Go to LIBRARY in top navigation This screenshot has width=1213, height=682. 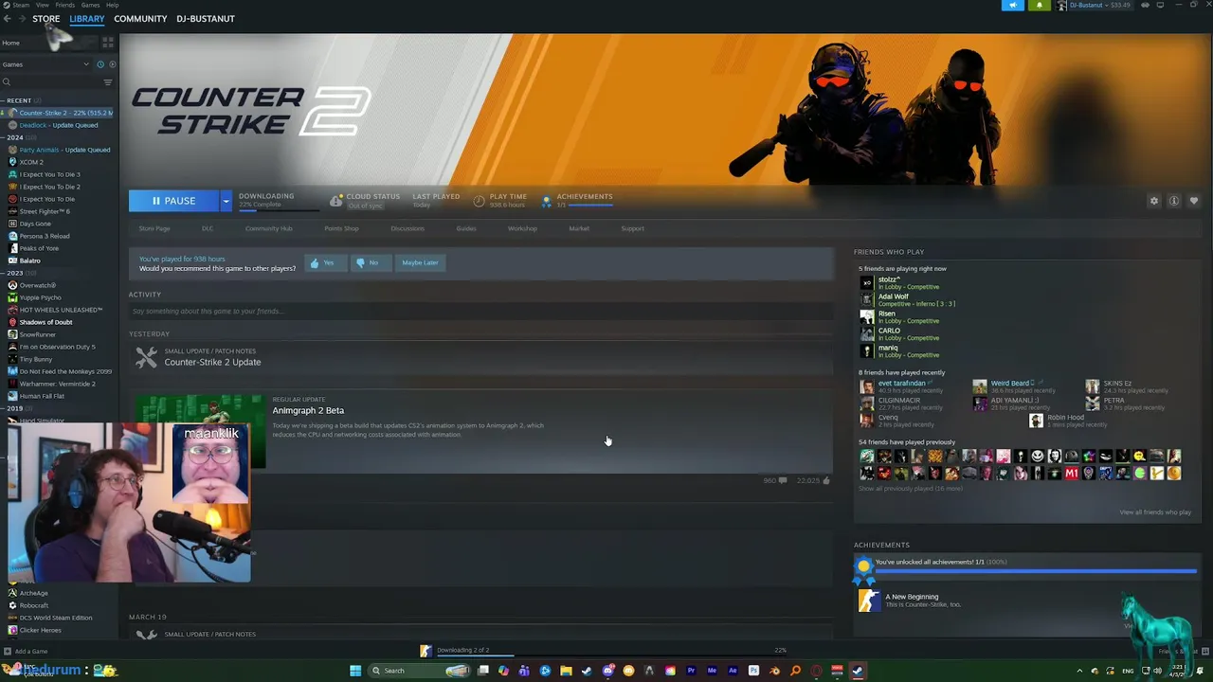[86, 19]
